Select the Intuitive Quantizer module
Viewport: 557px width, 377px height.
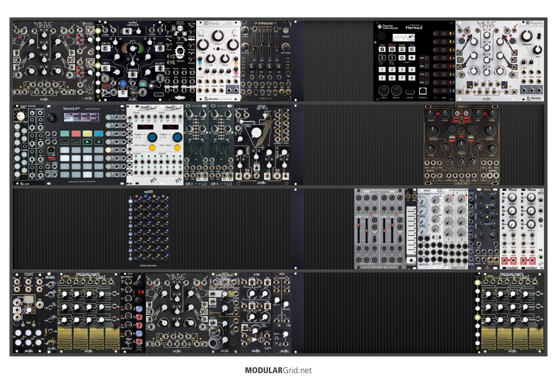click(28, 145)
